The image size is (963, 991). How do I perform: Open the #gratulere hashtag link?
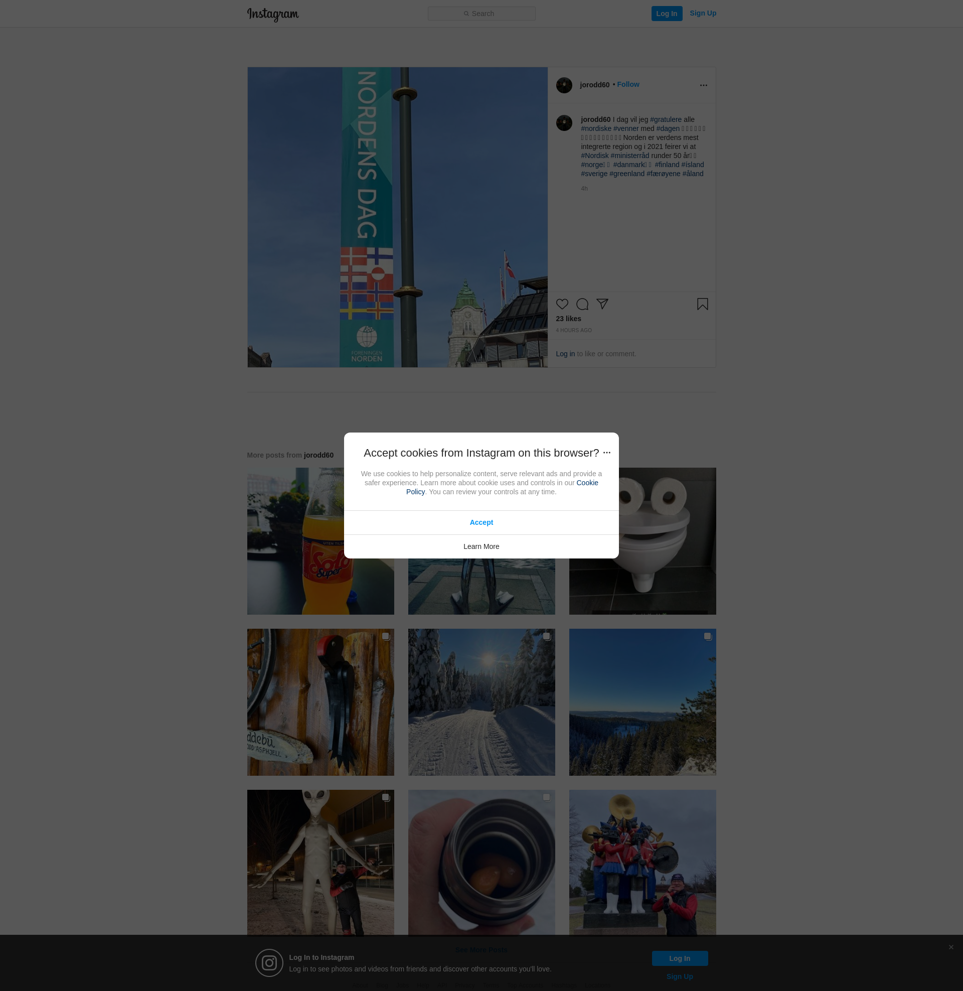pyautogui.click(x=666, y=119)
